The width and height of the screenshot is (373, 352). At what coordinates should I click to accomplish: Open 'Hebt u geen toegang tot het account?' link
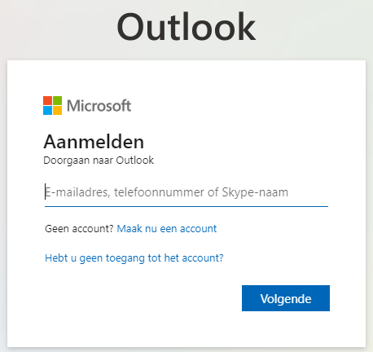click(134, 258)
